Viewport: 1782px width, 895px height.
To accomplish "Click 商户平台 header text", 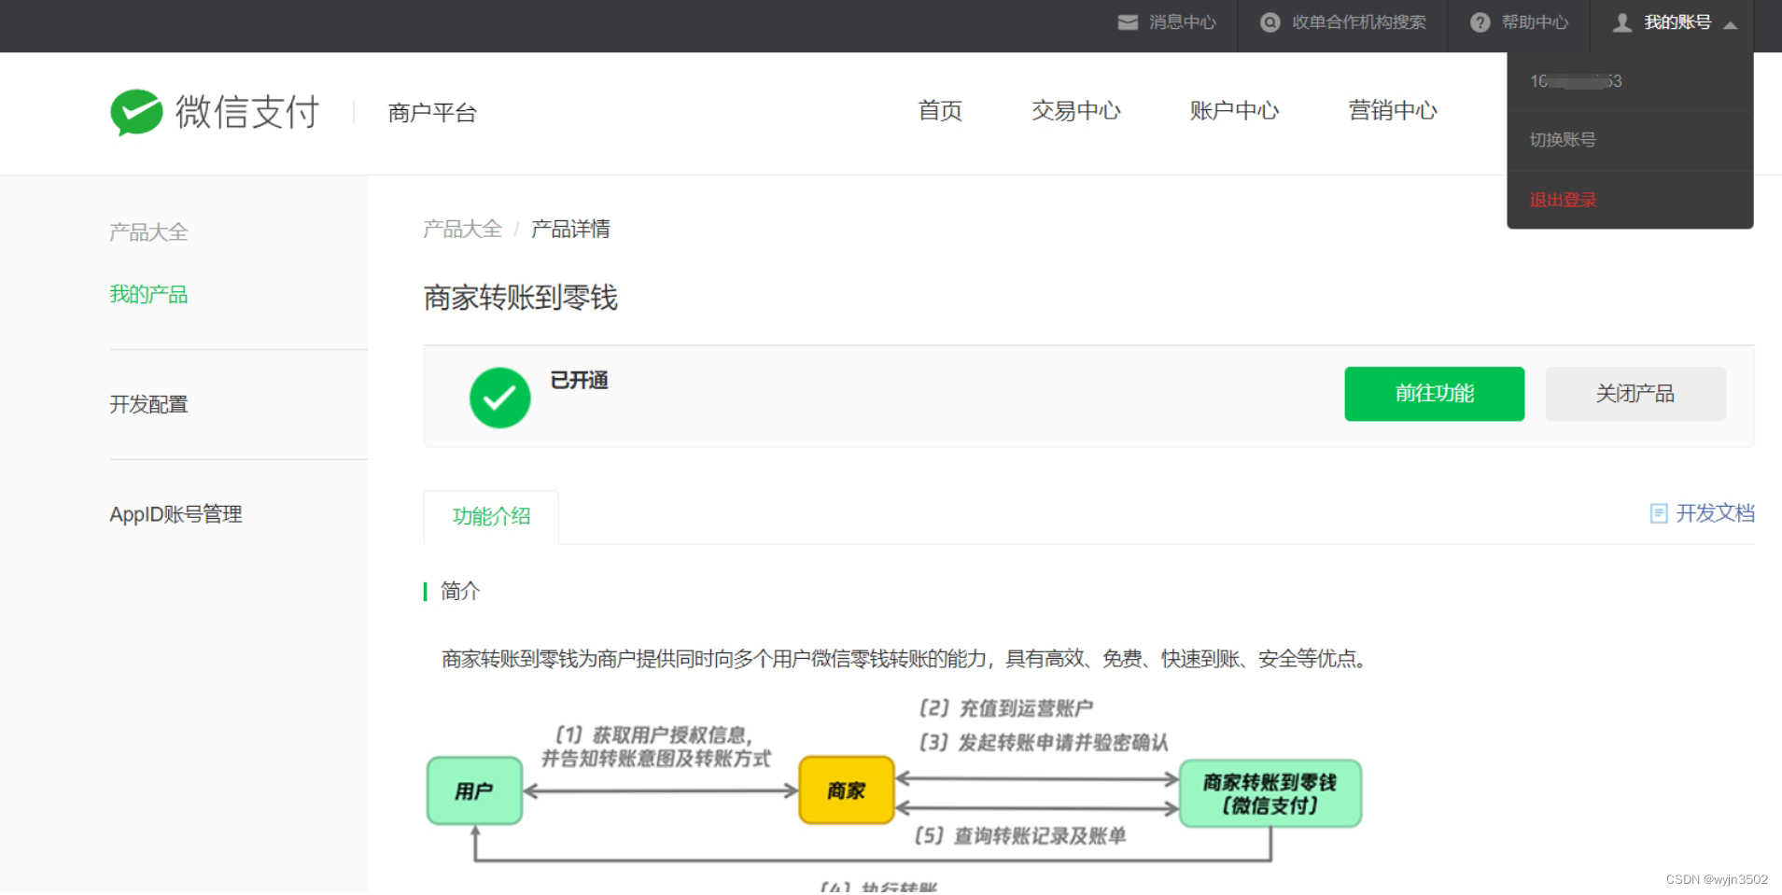I will click(x=432, y=113).
